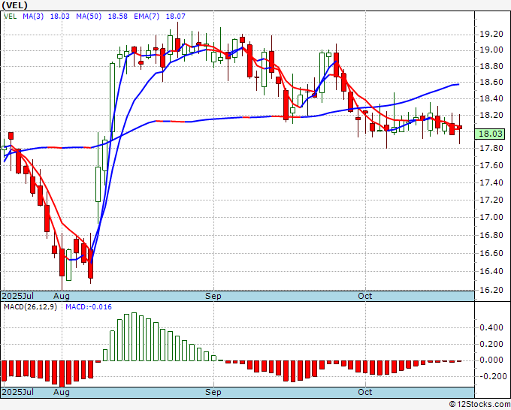Viewport: 511px width, 410px height.
Task: Click the 18.20 price axis label
Action: (491, 116)
